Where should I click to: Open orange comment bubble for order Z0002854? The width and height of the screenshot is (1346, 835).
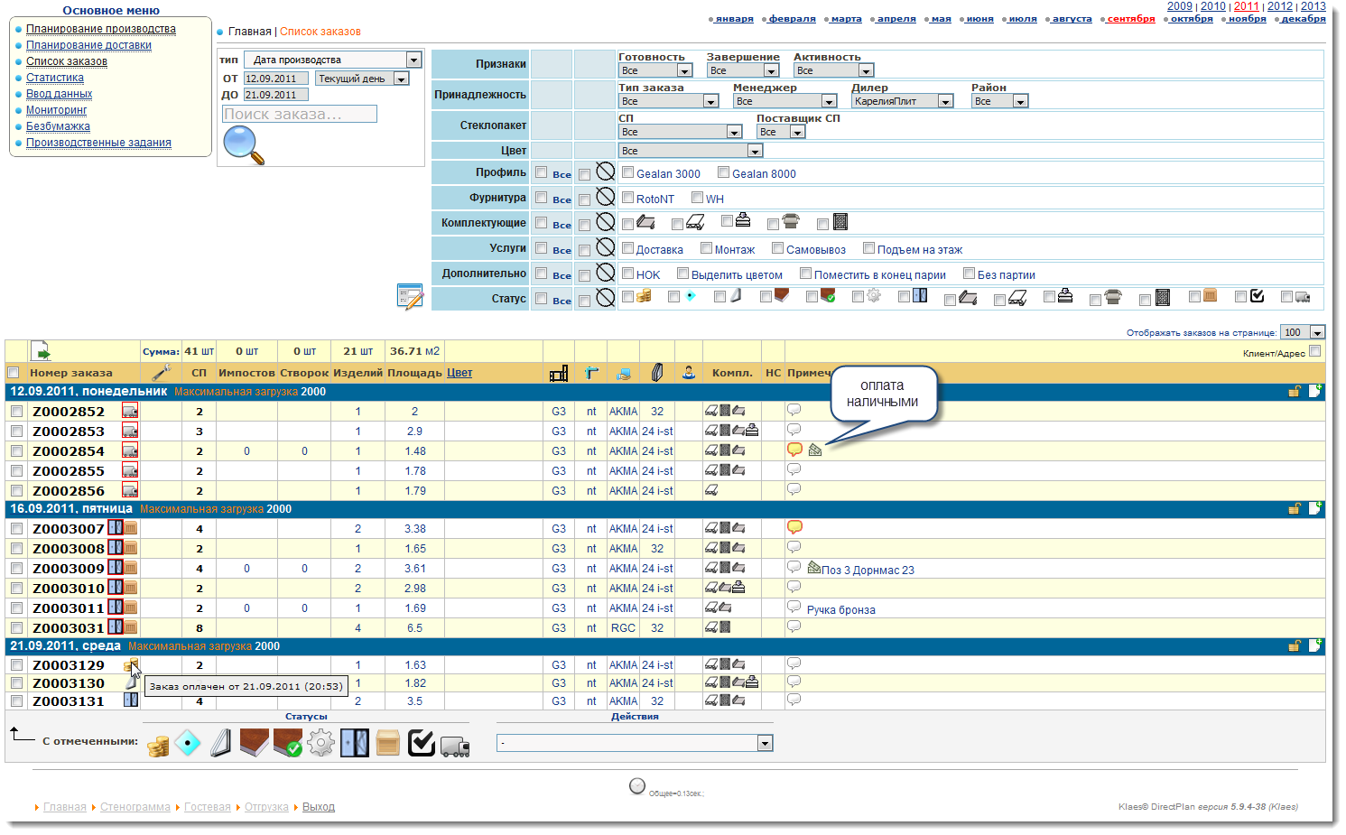(x=794, y=449)
